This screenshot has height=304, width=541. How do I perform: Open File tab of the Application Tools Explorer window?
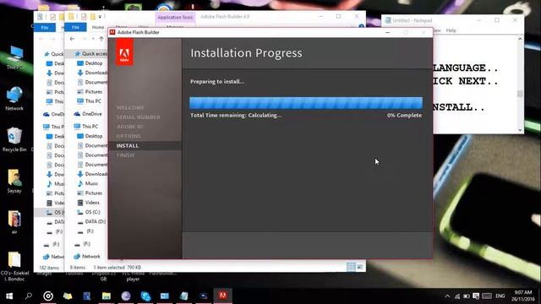tap(75, 27)
